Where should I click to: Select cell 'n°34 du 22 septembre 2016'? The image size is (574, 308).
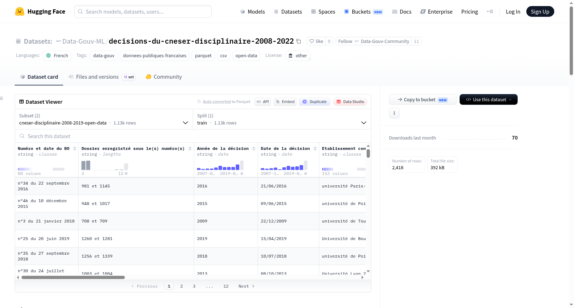click(x=47, y=186)
